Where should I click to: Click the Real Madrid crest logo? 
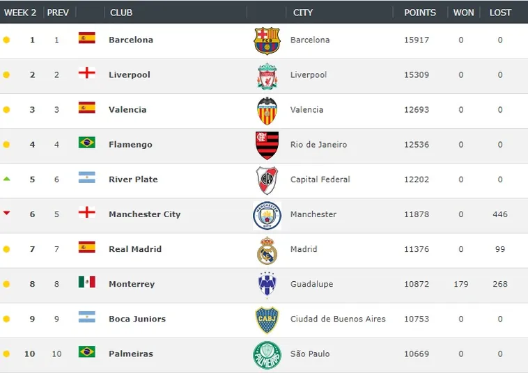point(267,250)
